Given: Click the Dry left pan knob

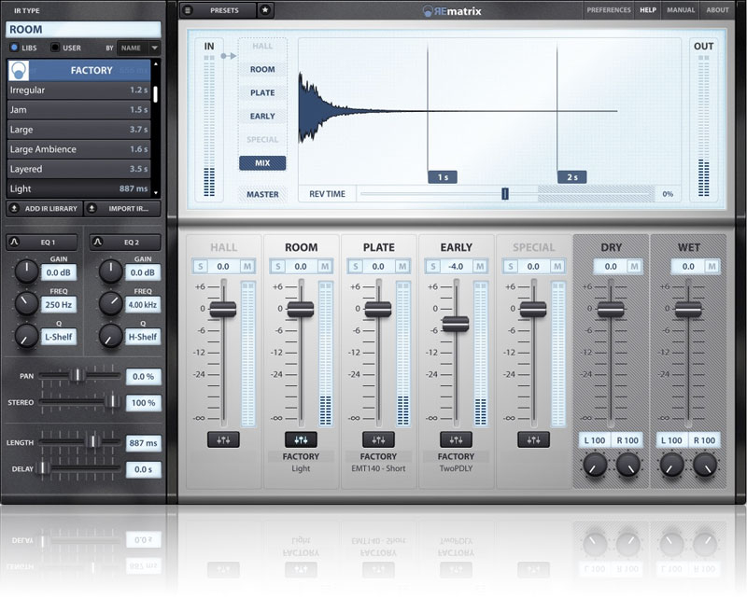Looking at the screenshot, I should 595,465.
